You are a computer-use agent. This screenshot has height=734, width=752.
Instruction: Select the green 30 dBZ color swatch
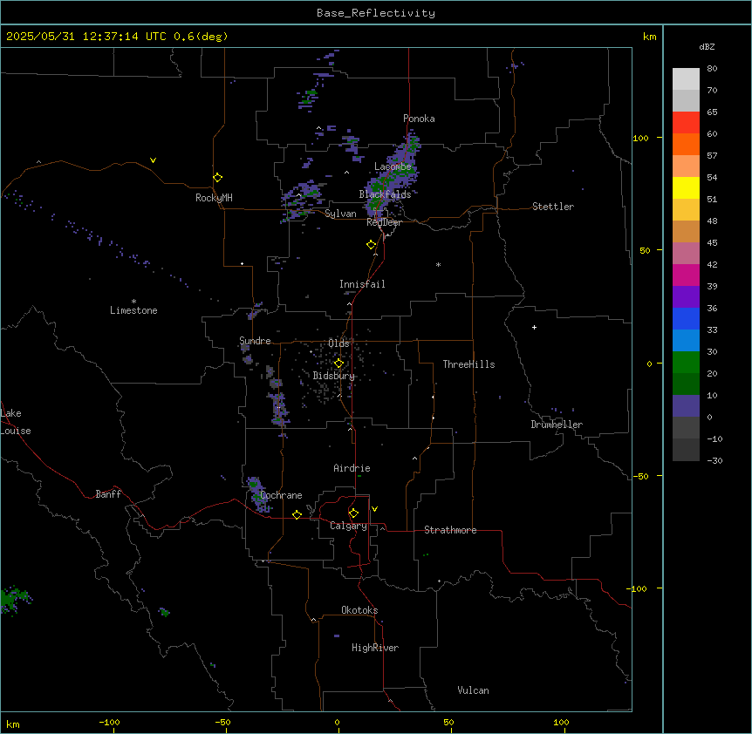click(686, 363)
